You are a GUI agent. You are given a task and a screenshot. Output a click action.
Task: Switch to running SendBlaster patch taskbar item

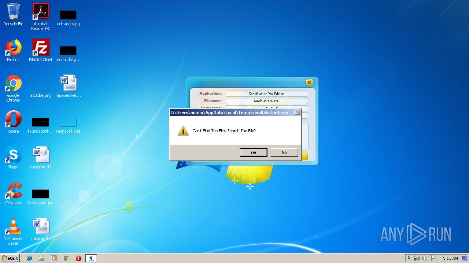(x=91, y=258)
